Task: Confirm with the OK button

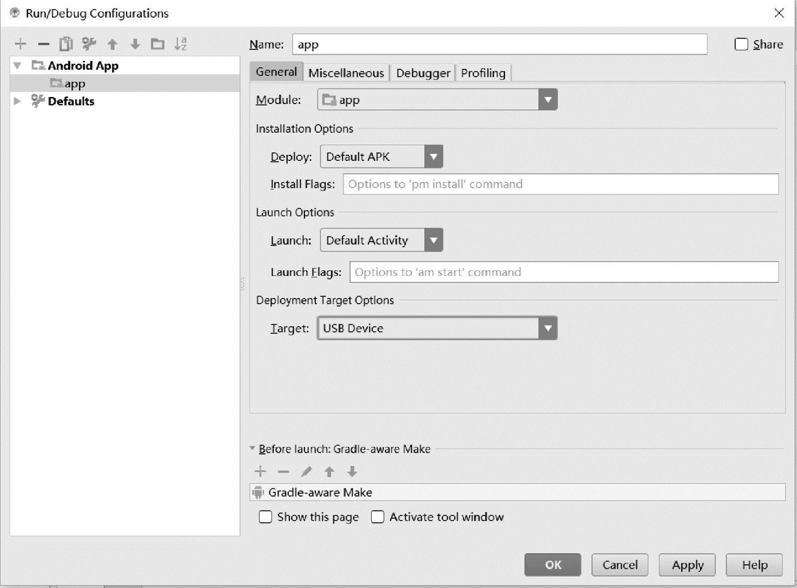Action: [553, 565]
